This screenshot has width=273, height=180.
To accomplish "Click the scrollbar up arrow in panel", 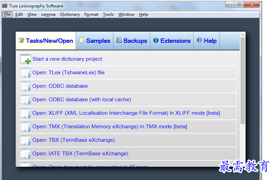I will [x=242, y=35].
